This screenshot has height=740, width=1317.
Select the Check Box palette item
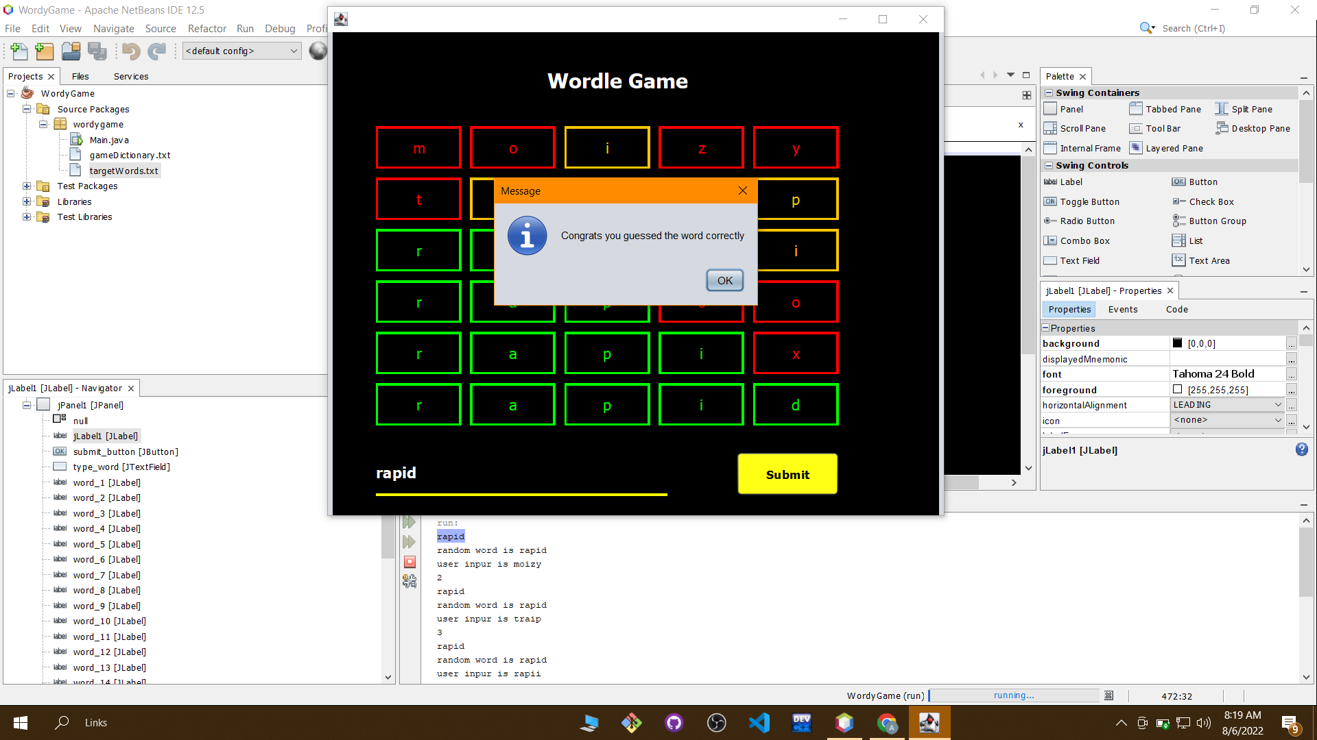(1211, 201)
